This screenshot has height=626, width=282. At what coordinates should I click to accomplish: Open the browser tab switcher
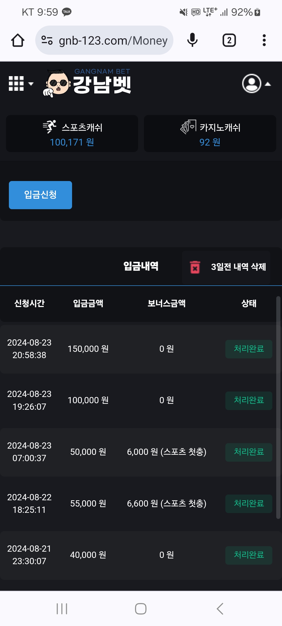pos(229,40)
